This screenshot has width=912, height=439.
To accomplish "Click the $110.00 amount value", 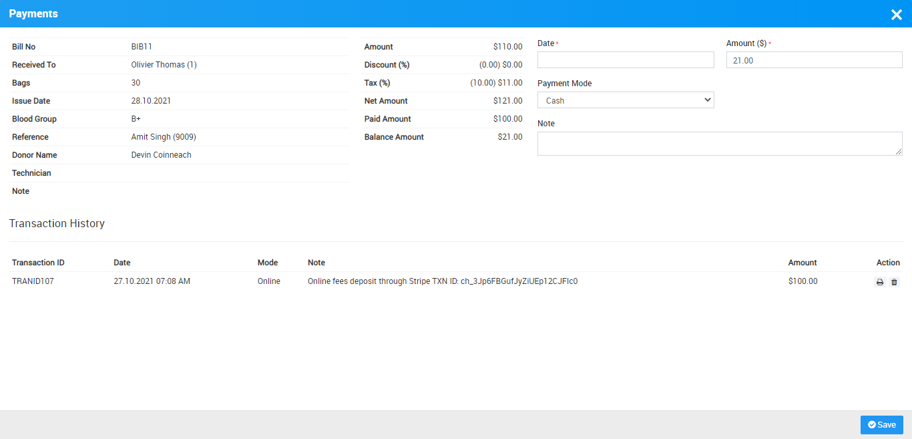I will coord(508,47).
